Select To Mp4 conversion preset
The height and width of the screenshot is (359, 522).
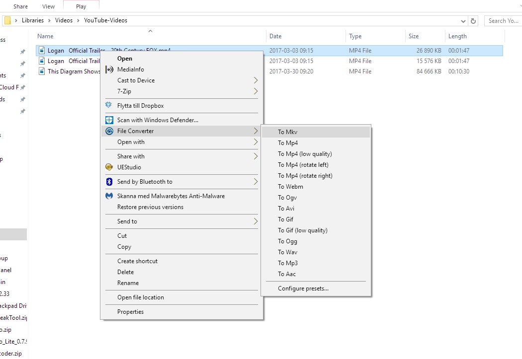coord(316,143)
